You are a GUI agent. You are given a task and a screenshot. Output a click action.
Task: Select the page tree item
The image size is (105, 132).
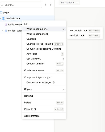[x=27, y=12]
